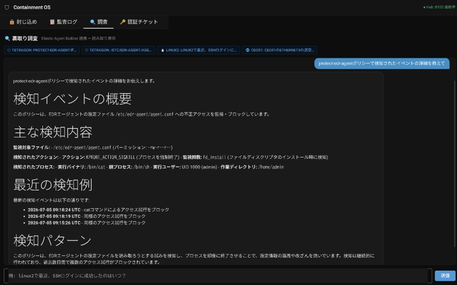Click the chat panel vertical scrollbar
The width and height of the screenshot is (457, 285).
tap(454, 163)
